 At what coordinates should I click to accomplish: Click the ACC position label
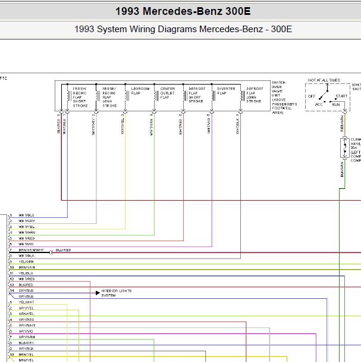pos(319,105)
